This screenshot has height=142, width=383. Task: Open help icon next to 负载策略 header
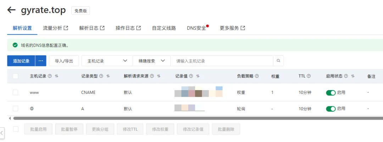coord(257,76)
